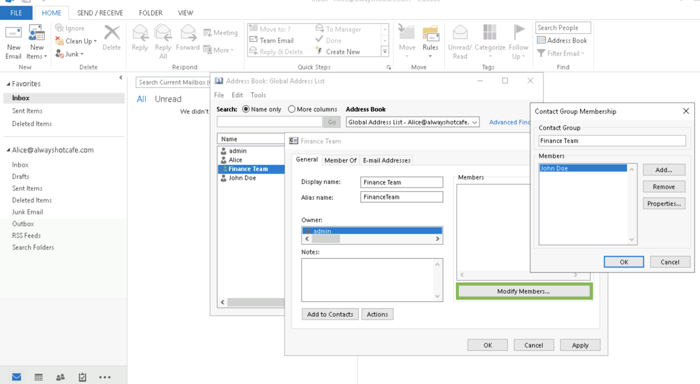The image size is (700, 384).
Task: Select the Name only search option
Action: (246, 109)
